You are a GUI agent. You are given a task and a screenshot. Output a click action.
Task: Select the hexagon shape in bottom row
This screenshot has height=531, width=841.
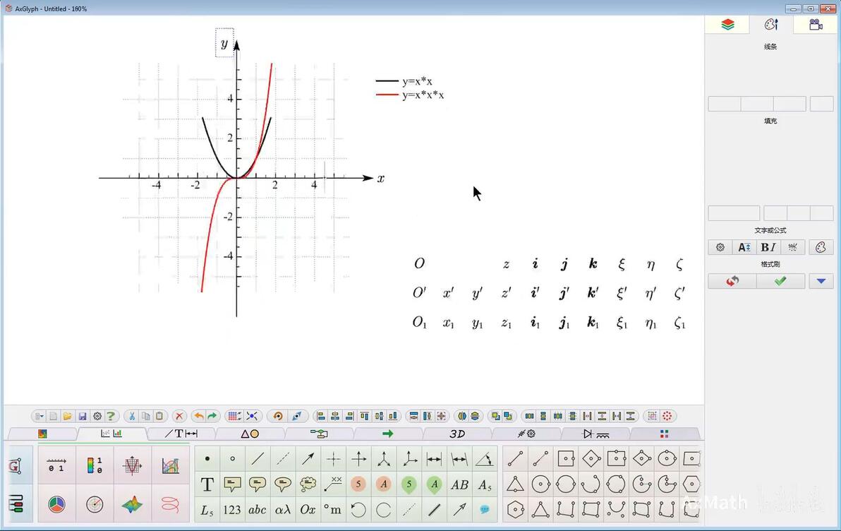[x=516, y=510]
